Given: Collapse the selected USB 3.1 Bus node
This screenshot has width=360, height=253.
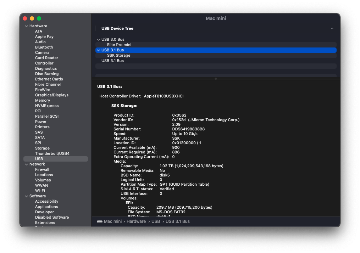Looking at the screenshot, I should tap(99, 50).
